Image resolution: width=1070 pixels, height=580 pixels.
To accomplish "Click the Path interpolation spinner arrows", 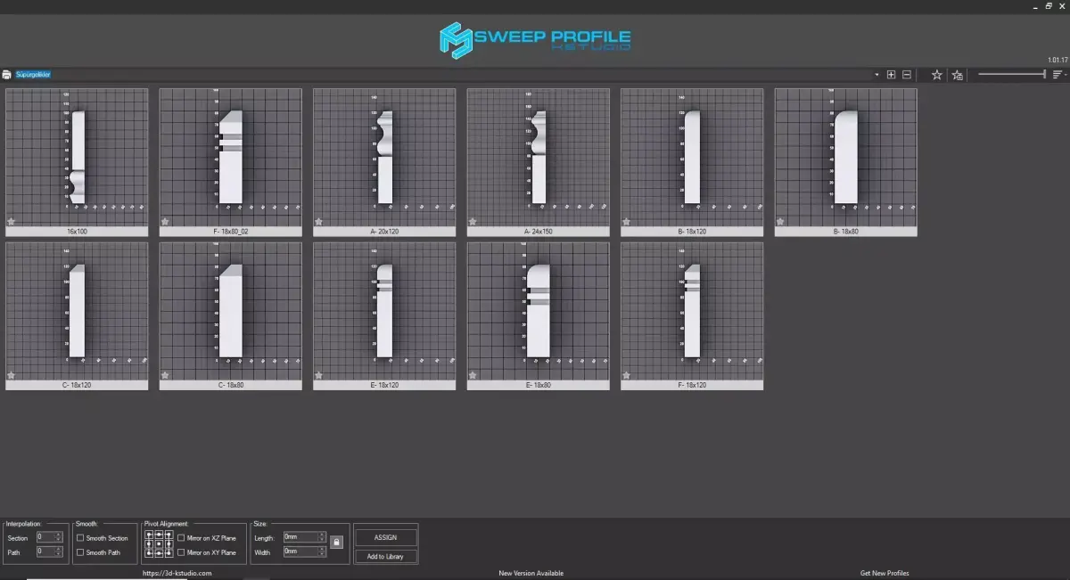I will 59,551.
